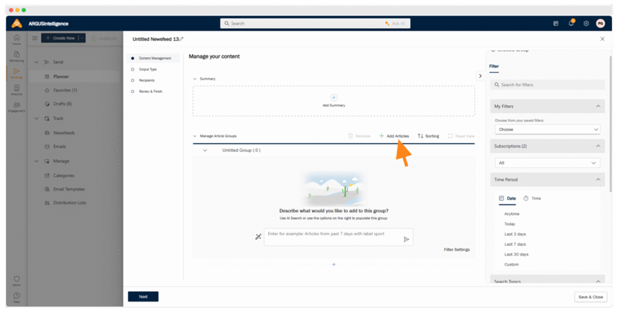
Task: Click the Filter Settings link
Action: 456,249
